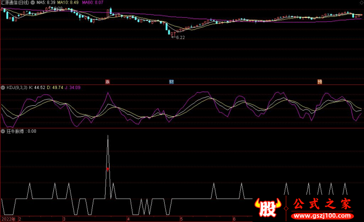
Task: Click the 6.22 low price label
Action: tap(181, 38)
